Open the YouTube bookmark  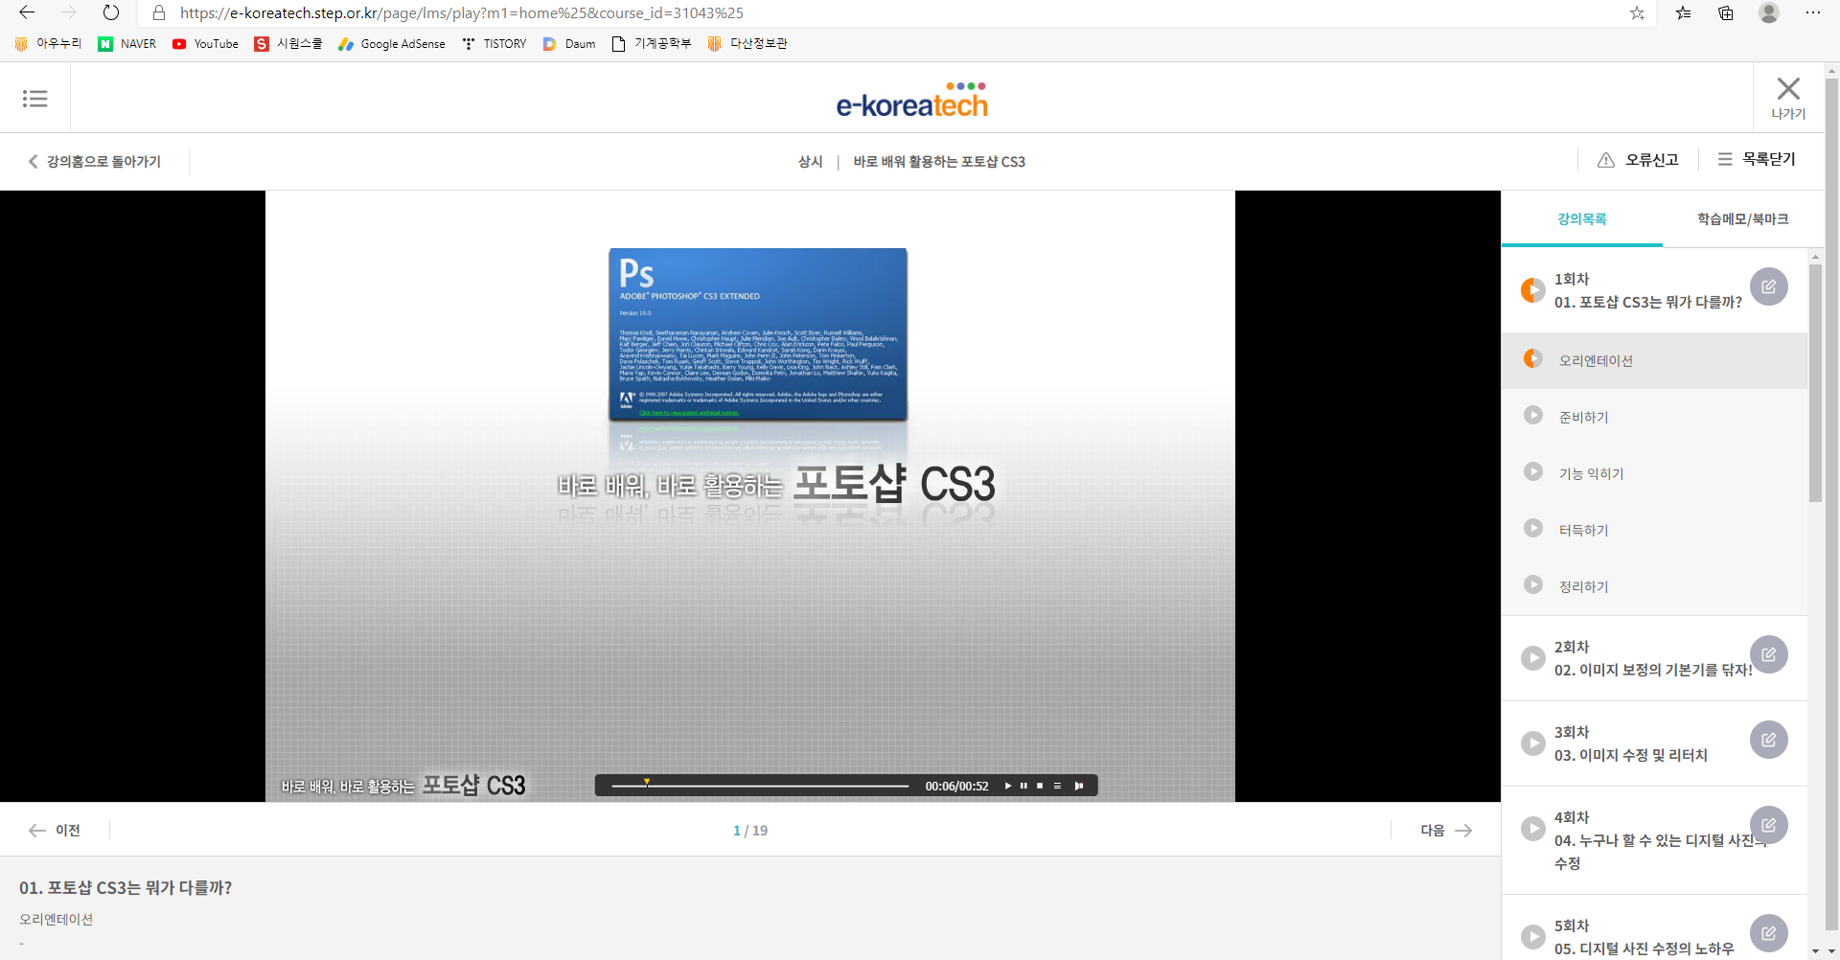pos(205,43)
